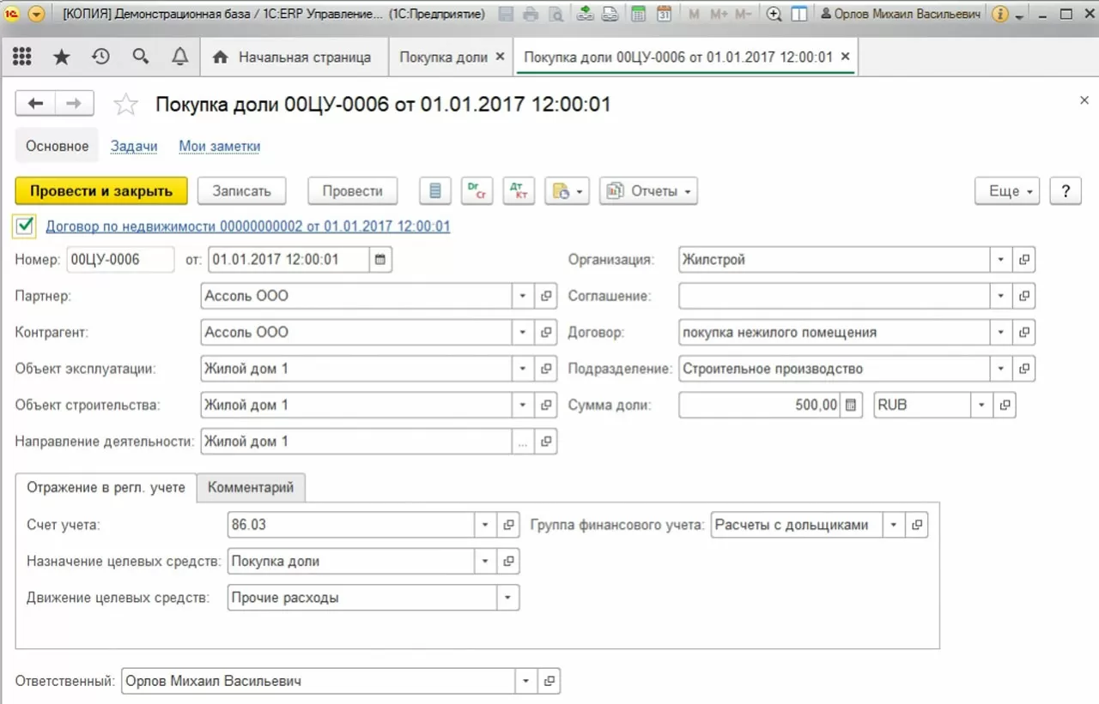Open the create-based-on folder dropdown button

[567, 191]
